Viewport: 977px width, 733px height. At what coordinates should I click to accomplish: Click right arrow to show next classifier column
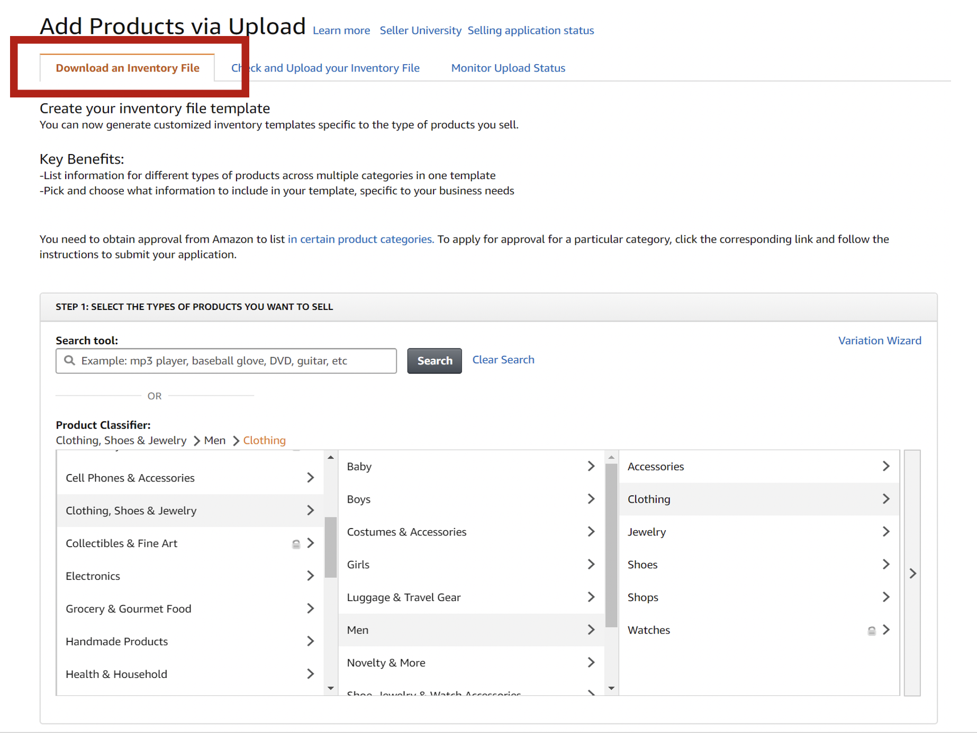coord(912,573)
